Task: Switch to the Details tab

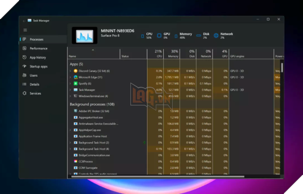Action: pyautogui.click(x=43, y=84)
